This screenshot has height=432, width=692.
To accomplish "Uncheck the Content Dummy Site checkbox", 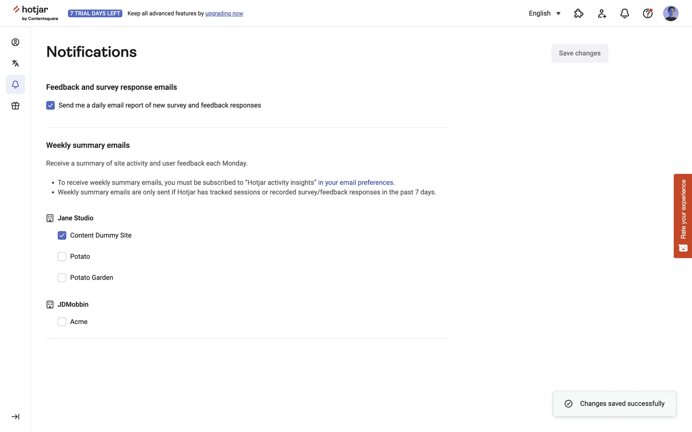I will point(62,235).
